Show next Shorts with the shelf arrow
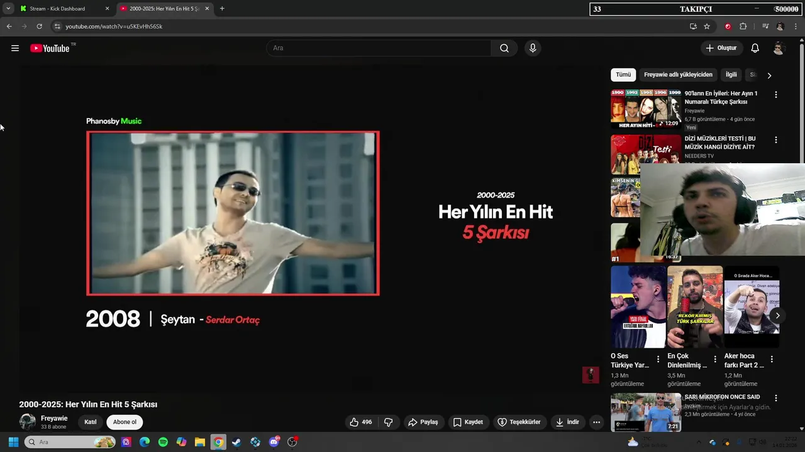This screenshot has height=452, width=805. point(777,316)
